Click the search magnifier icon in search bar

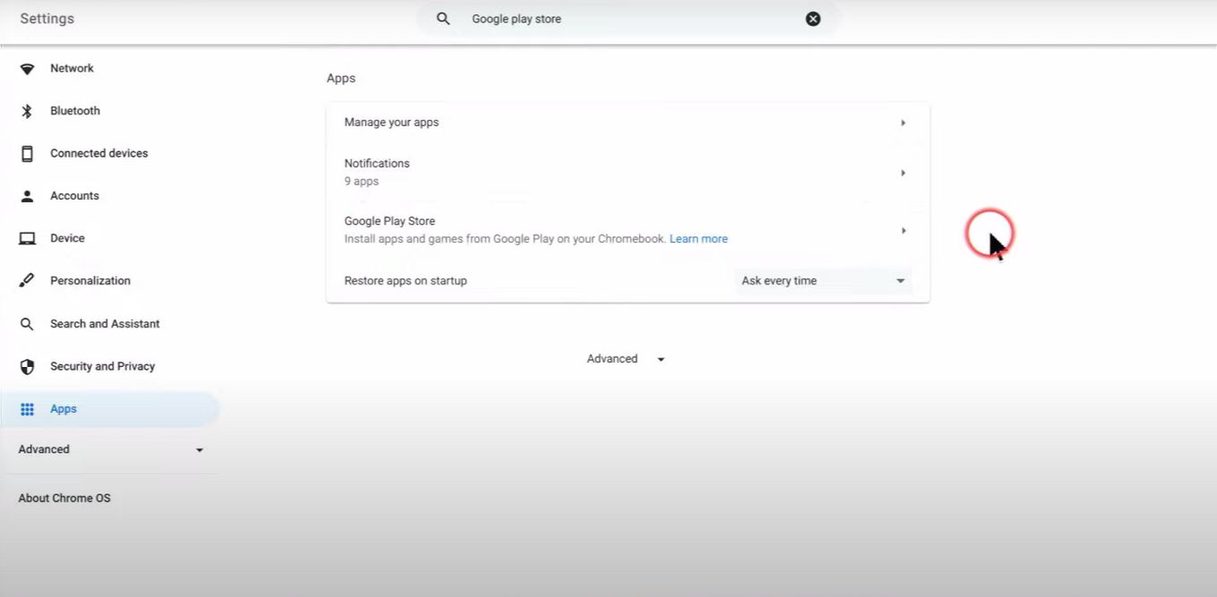pyautogui.click(x=443, y=19)
